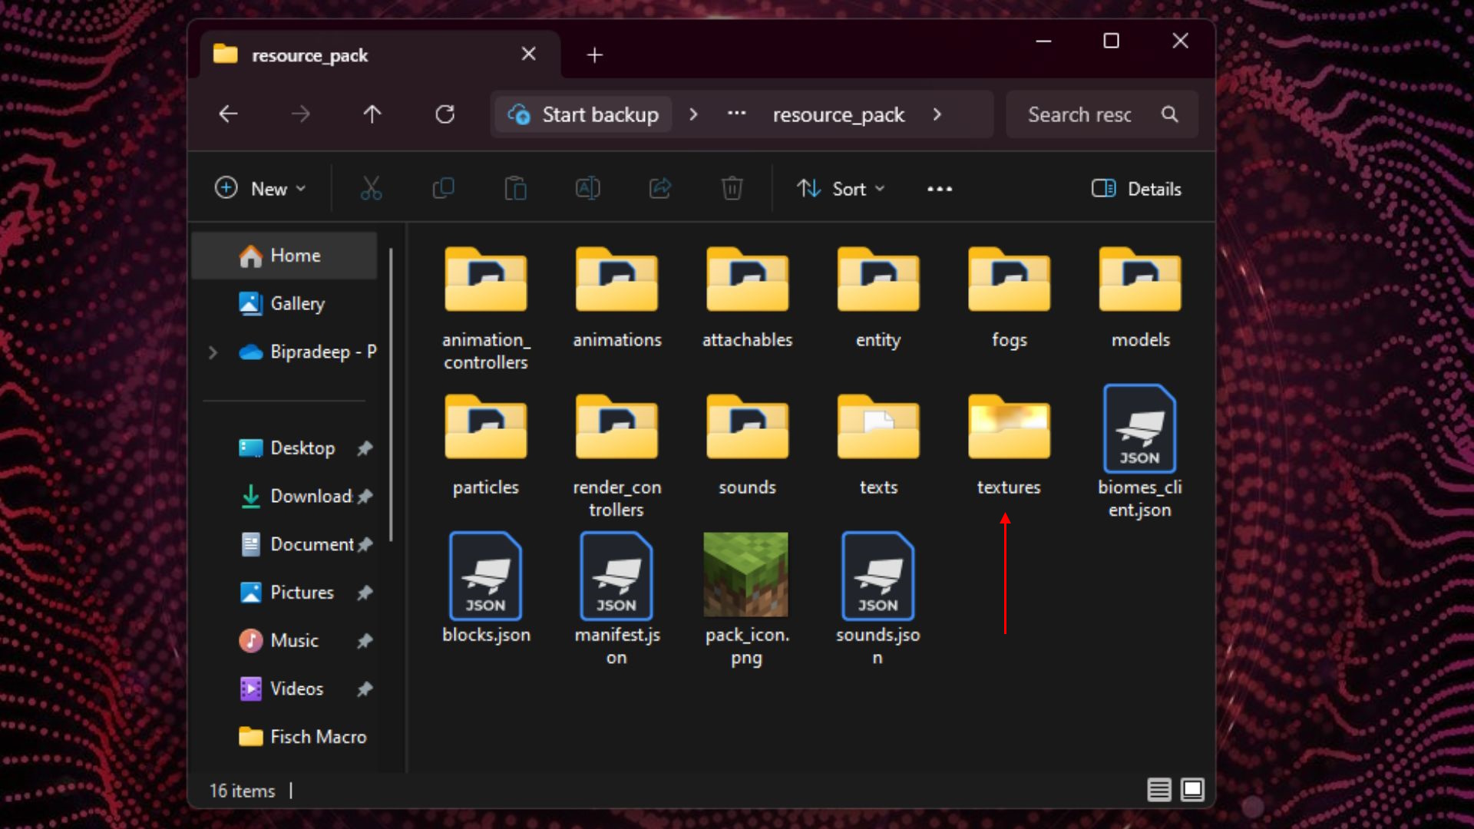Open manifest.json file
The width and height of the screenshot is (1474, 829).
tap(616, 577)
